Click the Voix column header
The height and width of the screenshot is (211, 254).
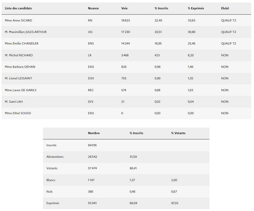pyautogui.click(x=124, y=8)
